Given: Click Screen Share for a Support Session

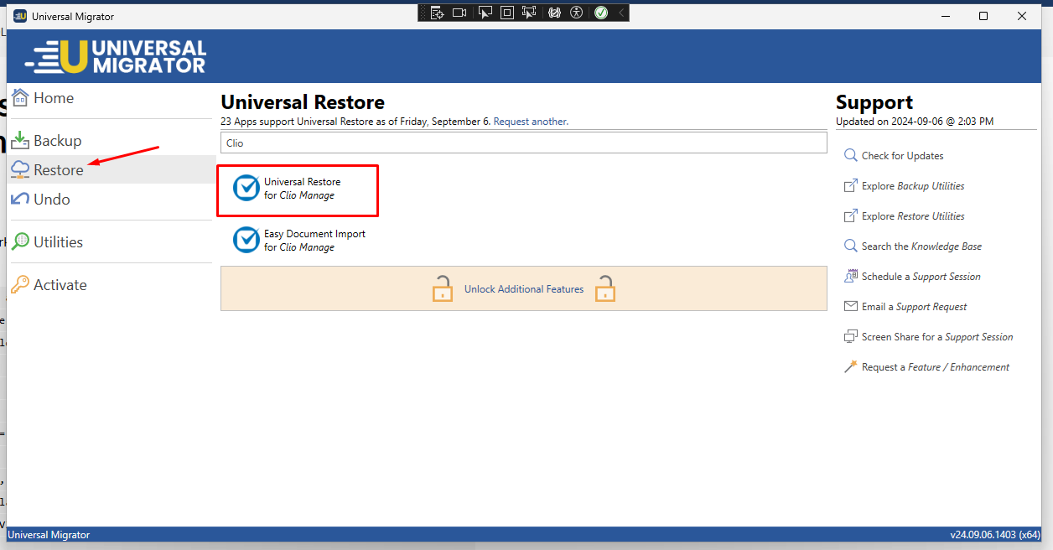Looking at the screenshot, I should pyautogui.click(x=937, y=337).
